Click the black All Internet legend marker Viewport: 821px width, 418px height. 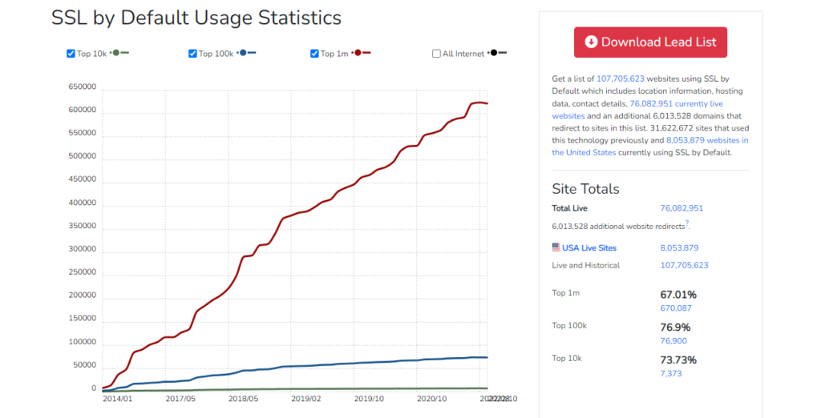click(497, 53)
